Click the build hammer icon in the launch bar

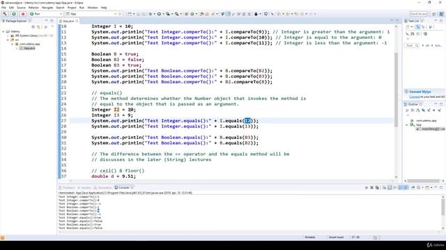(5, 14)
